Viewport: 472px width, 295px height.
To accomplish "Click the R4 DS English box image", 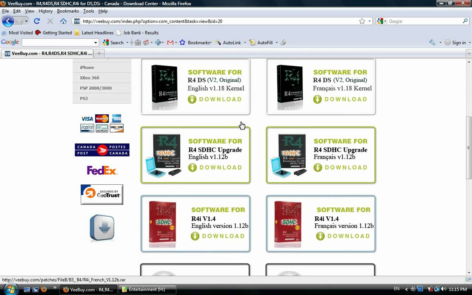I will tap(164, 87).
